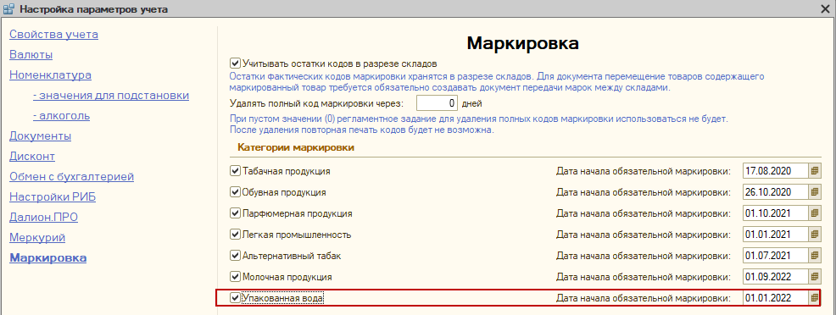Viewport: 836px width, 315px height.
Task: Open значения для подстановки subsection
Action: [111, 95]
